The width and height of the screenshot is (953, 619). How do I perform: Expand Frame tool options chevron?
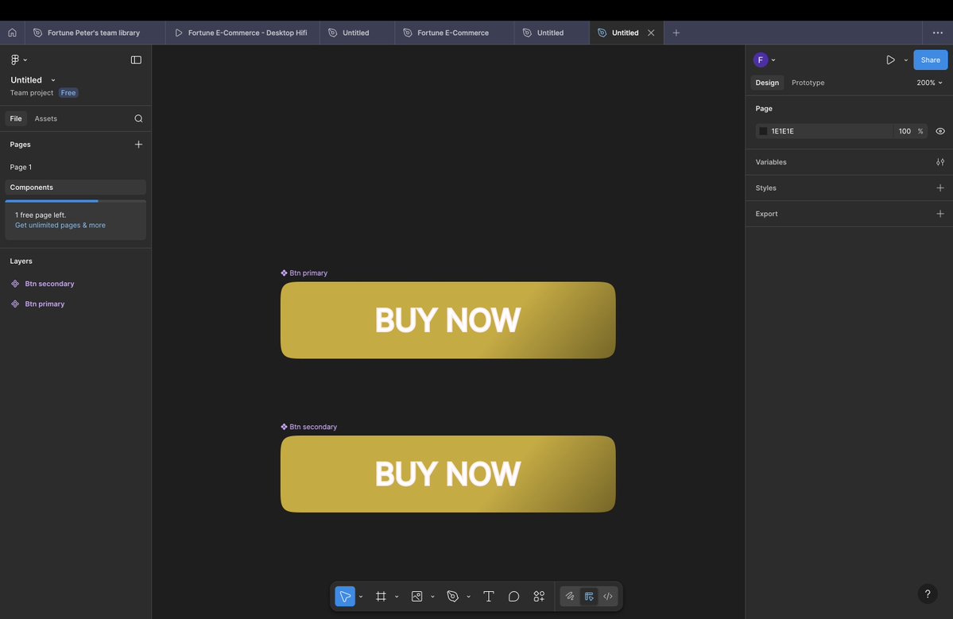click(x=397, y=597)
